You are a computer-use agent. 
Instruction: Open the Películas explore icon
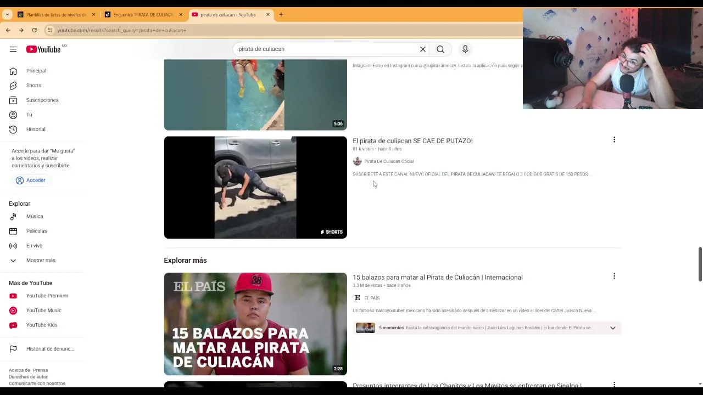13,231
